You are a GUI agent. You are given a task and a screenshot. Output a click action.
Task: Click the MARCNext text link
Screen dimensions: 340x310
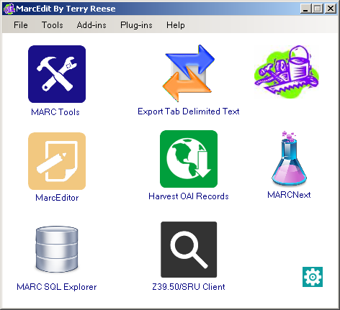click(289, 195)
